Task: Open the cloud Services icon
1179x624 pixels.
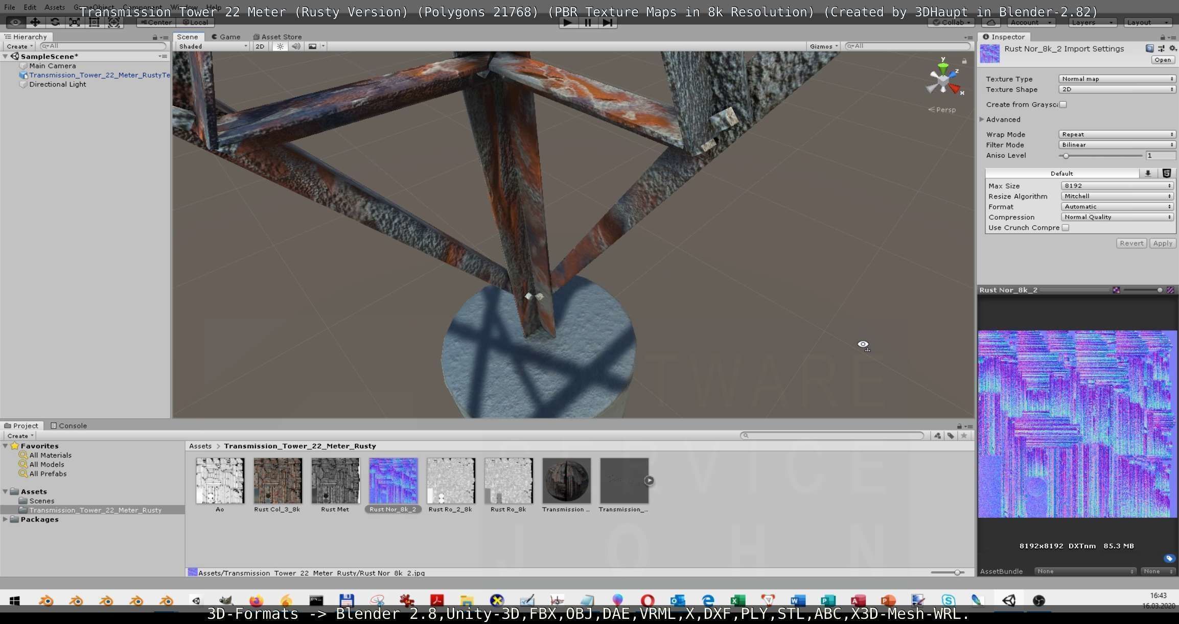Action: click(x=991, y=22)
